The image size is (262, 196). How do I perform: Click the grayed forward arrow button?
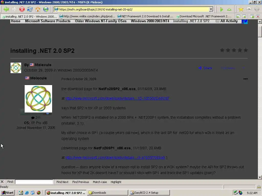tap(14, 9)
